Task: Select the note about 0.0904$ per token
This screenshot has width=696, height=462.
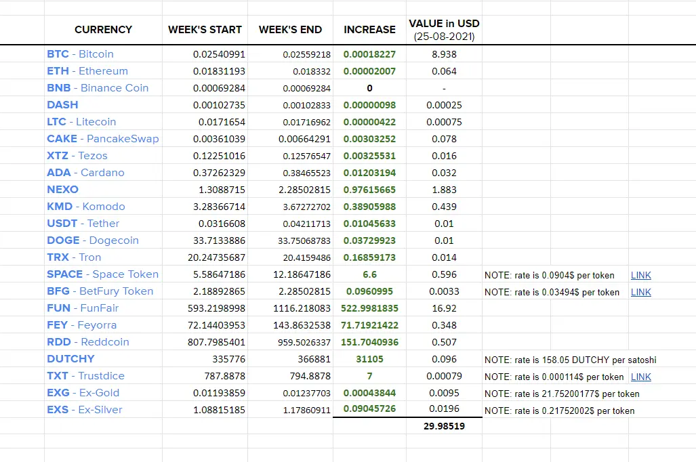Action: pos(549,275)
